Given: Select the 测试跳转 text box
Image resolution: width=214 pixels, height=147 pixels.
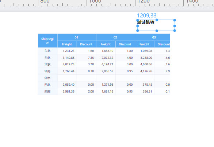Looking at the screenshot, I should point(156,25).
